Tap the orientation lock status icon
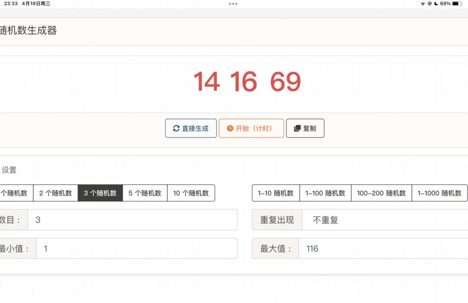This screenshot has width=468, height=303. tap(429, 3)
